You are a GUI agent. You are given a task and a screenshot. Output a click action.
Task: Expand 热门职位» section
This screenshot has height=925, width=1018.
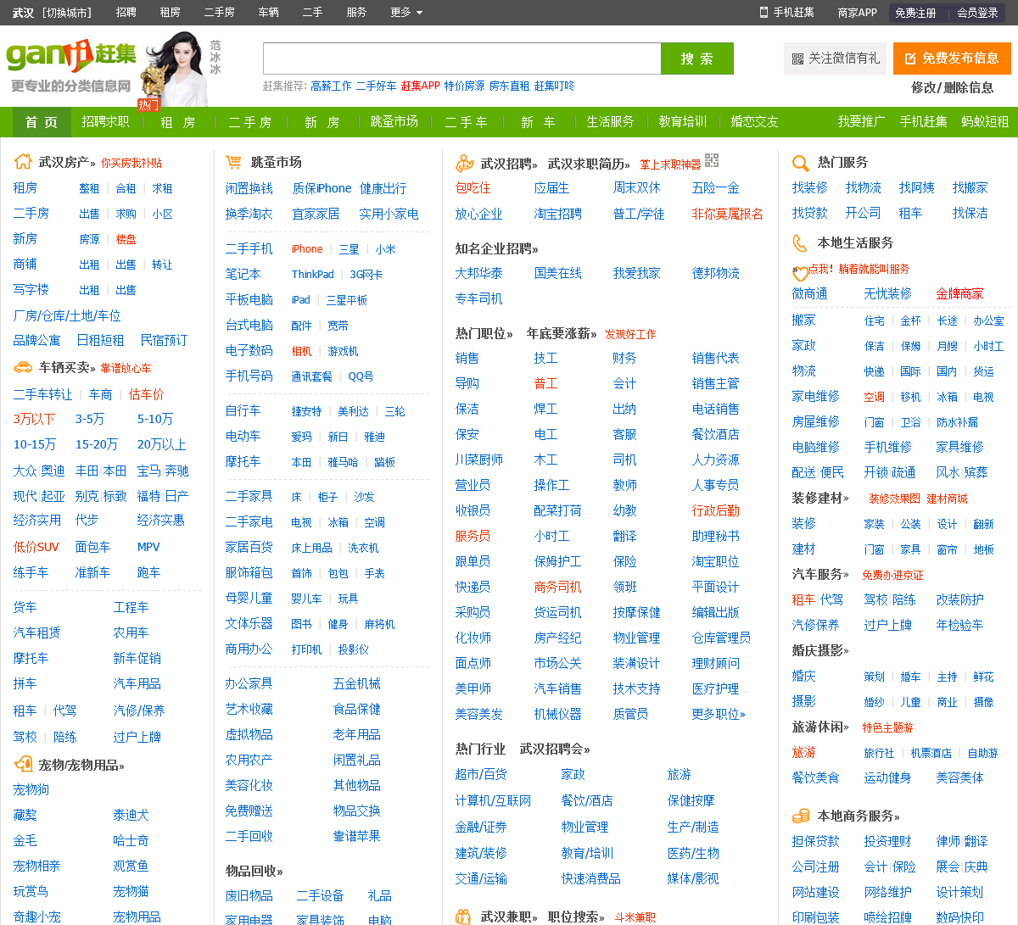click(484, 333)
